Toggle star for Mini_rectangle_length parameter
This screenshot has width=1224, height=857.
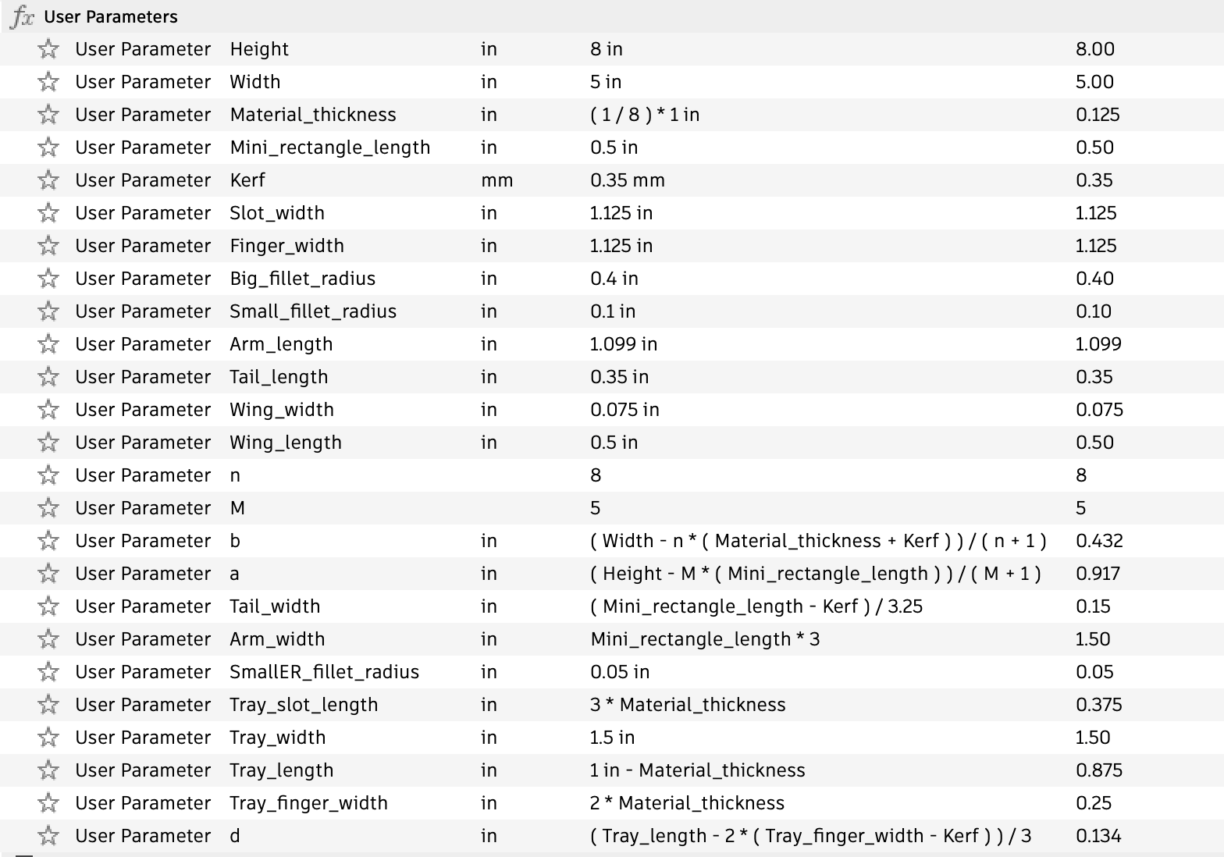(48, 148)
